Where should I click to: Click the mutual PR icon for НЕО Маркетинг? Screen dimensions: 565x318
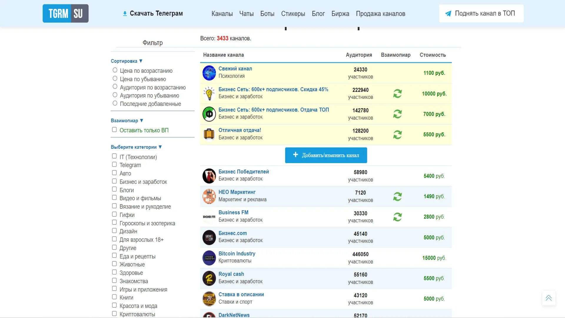[x=397, y=196]
